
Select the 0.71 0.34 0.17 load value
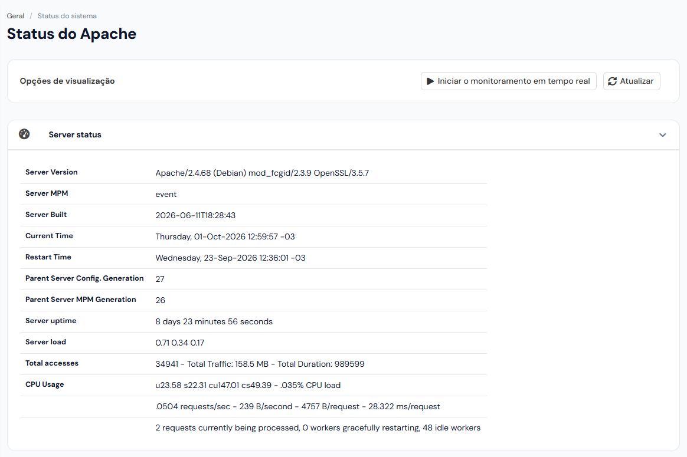(x=179, y=343)
